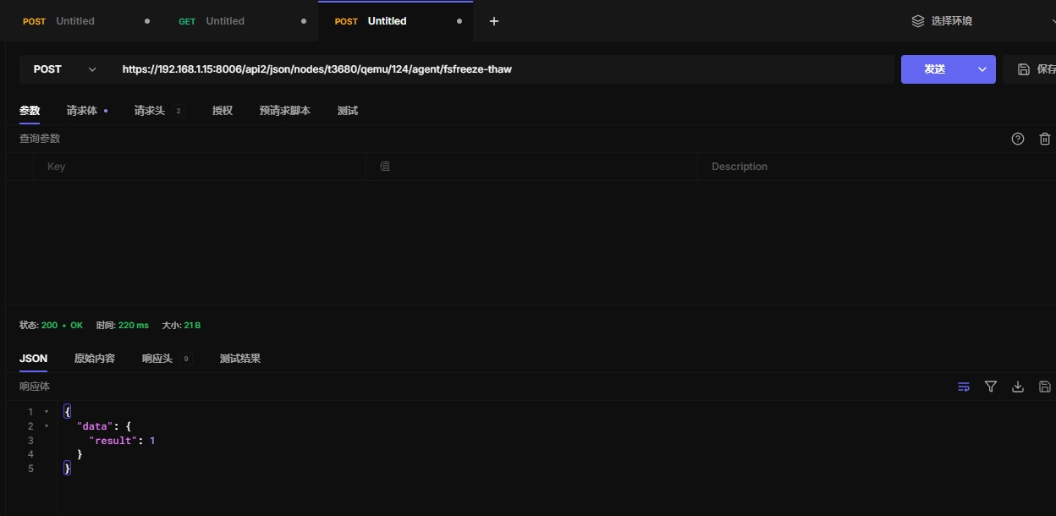
Task: Switch to the GET Untitled tab
Action: (x=224, y=21)
